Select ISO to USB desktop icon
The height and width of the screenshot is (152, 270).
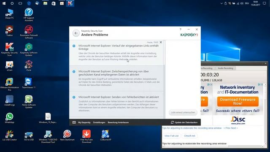29,136
